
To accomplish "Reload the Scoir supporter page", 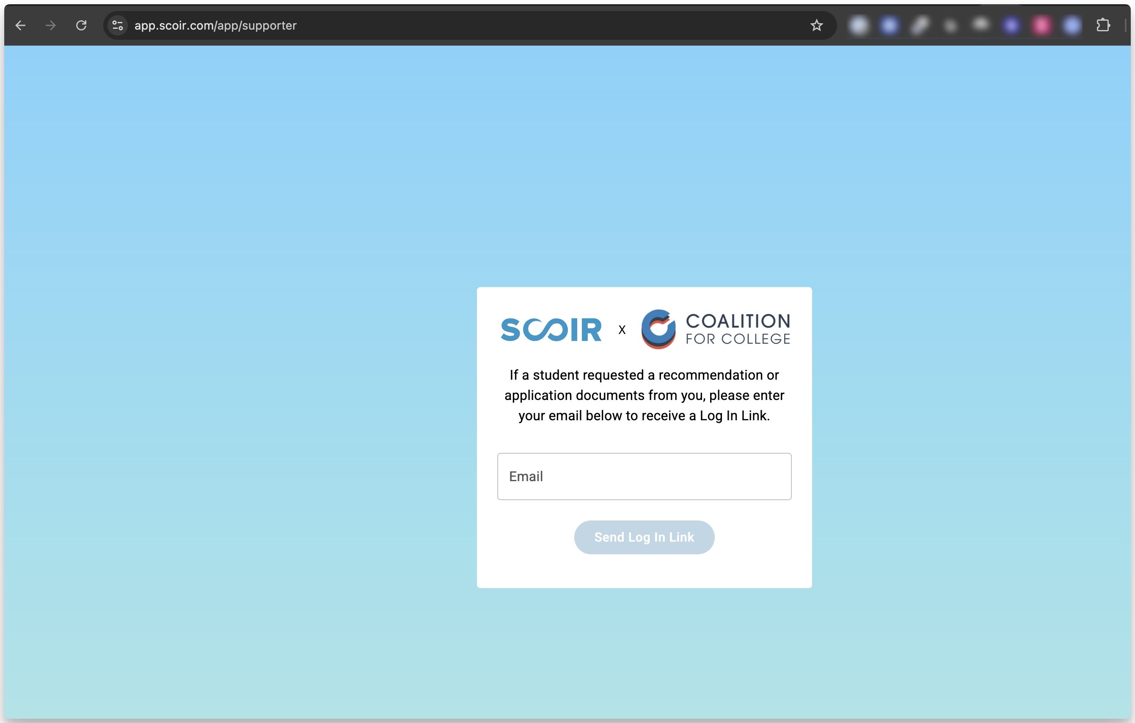I will 81,25.
